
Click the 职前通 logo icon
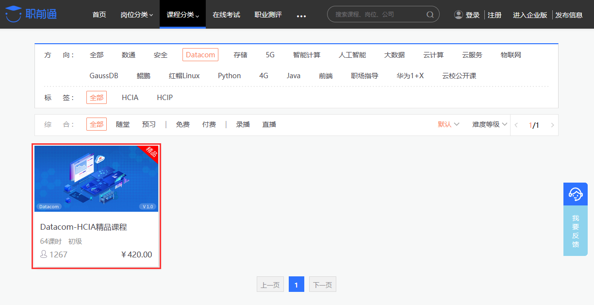(15, 14)
